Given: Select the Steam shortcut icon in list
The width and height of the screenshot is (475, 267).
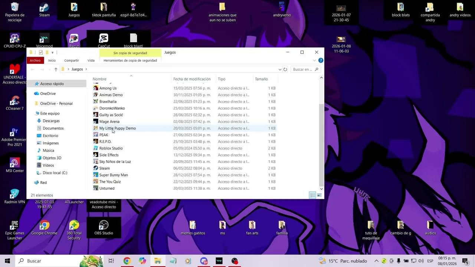Looking at the screenshot, I should [96, 168].
